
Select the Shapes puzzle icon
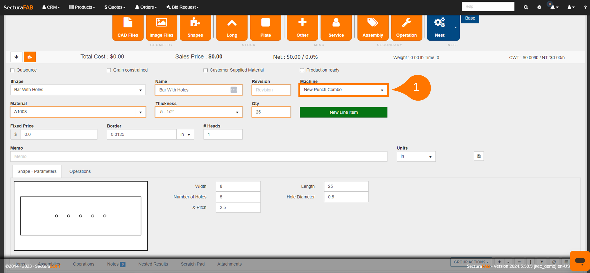click(x=195, y=27)
